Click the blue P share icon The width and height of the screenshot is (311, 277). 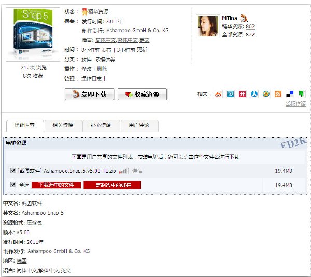pyautogui.click(x=230, y=94)
